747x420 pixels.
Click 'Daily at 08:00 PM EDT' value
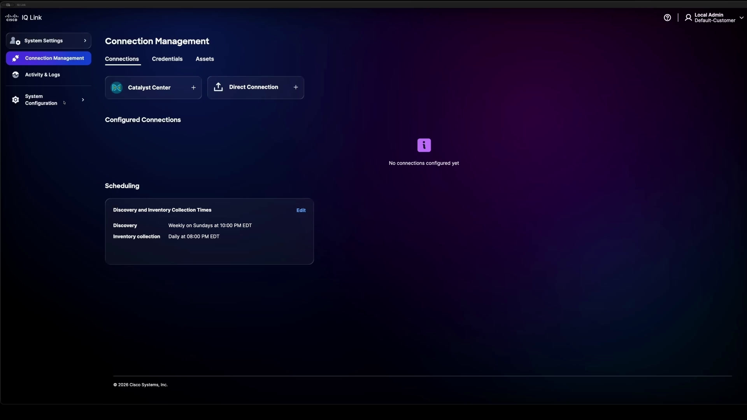[x=194, y=236]
